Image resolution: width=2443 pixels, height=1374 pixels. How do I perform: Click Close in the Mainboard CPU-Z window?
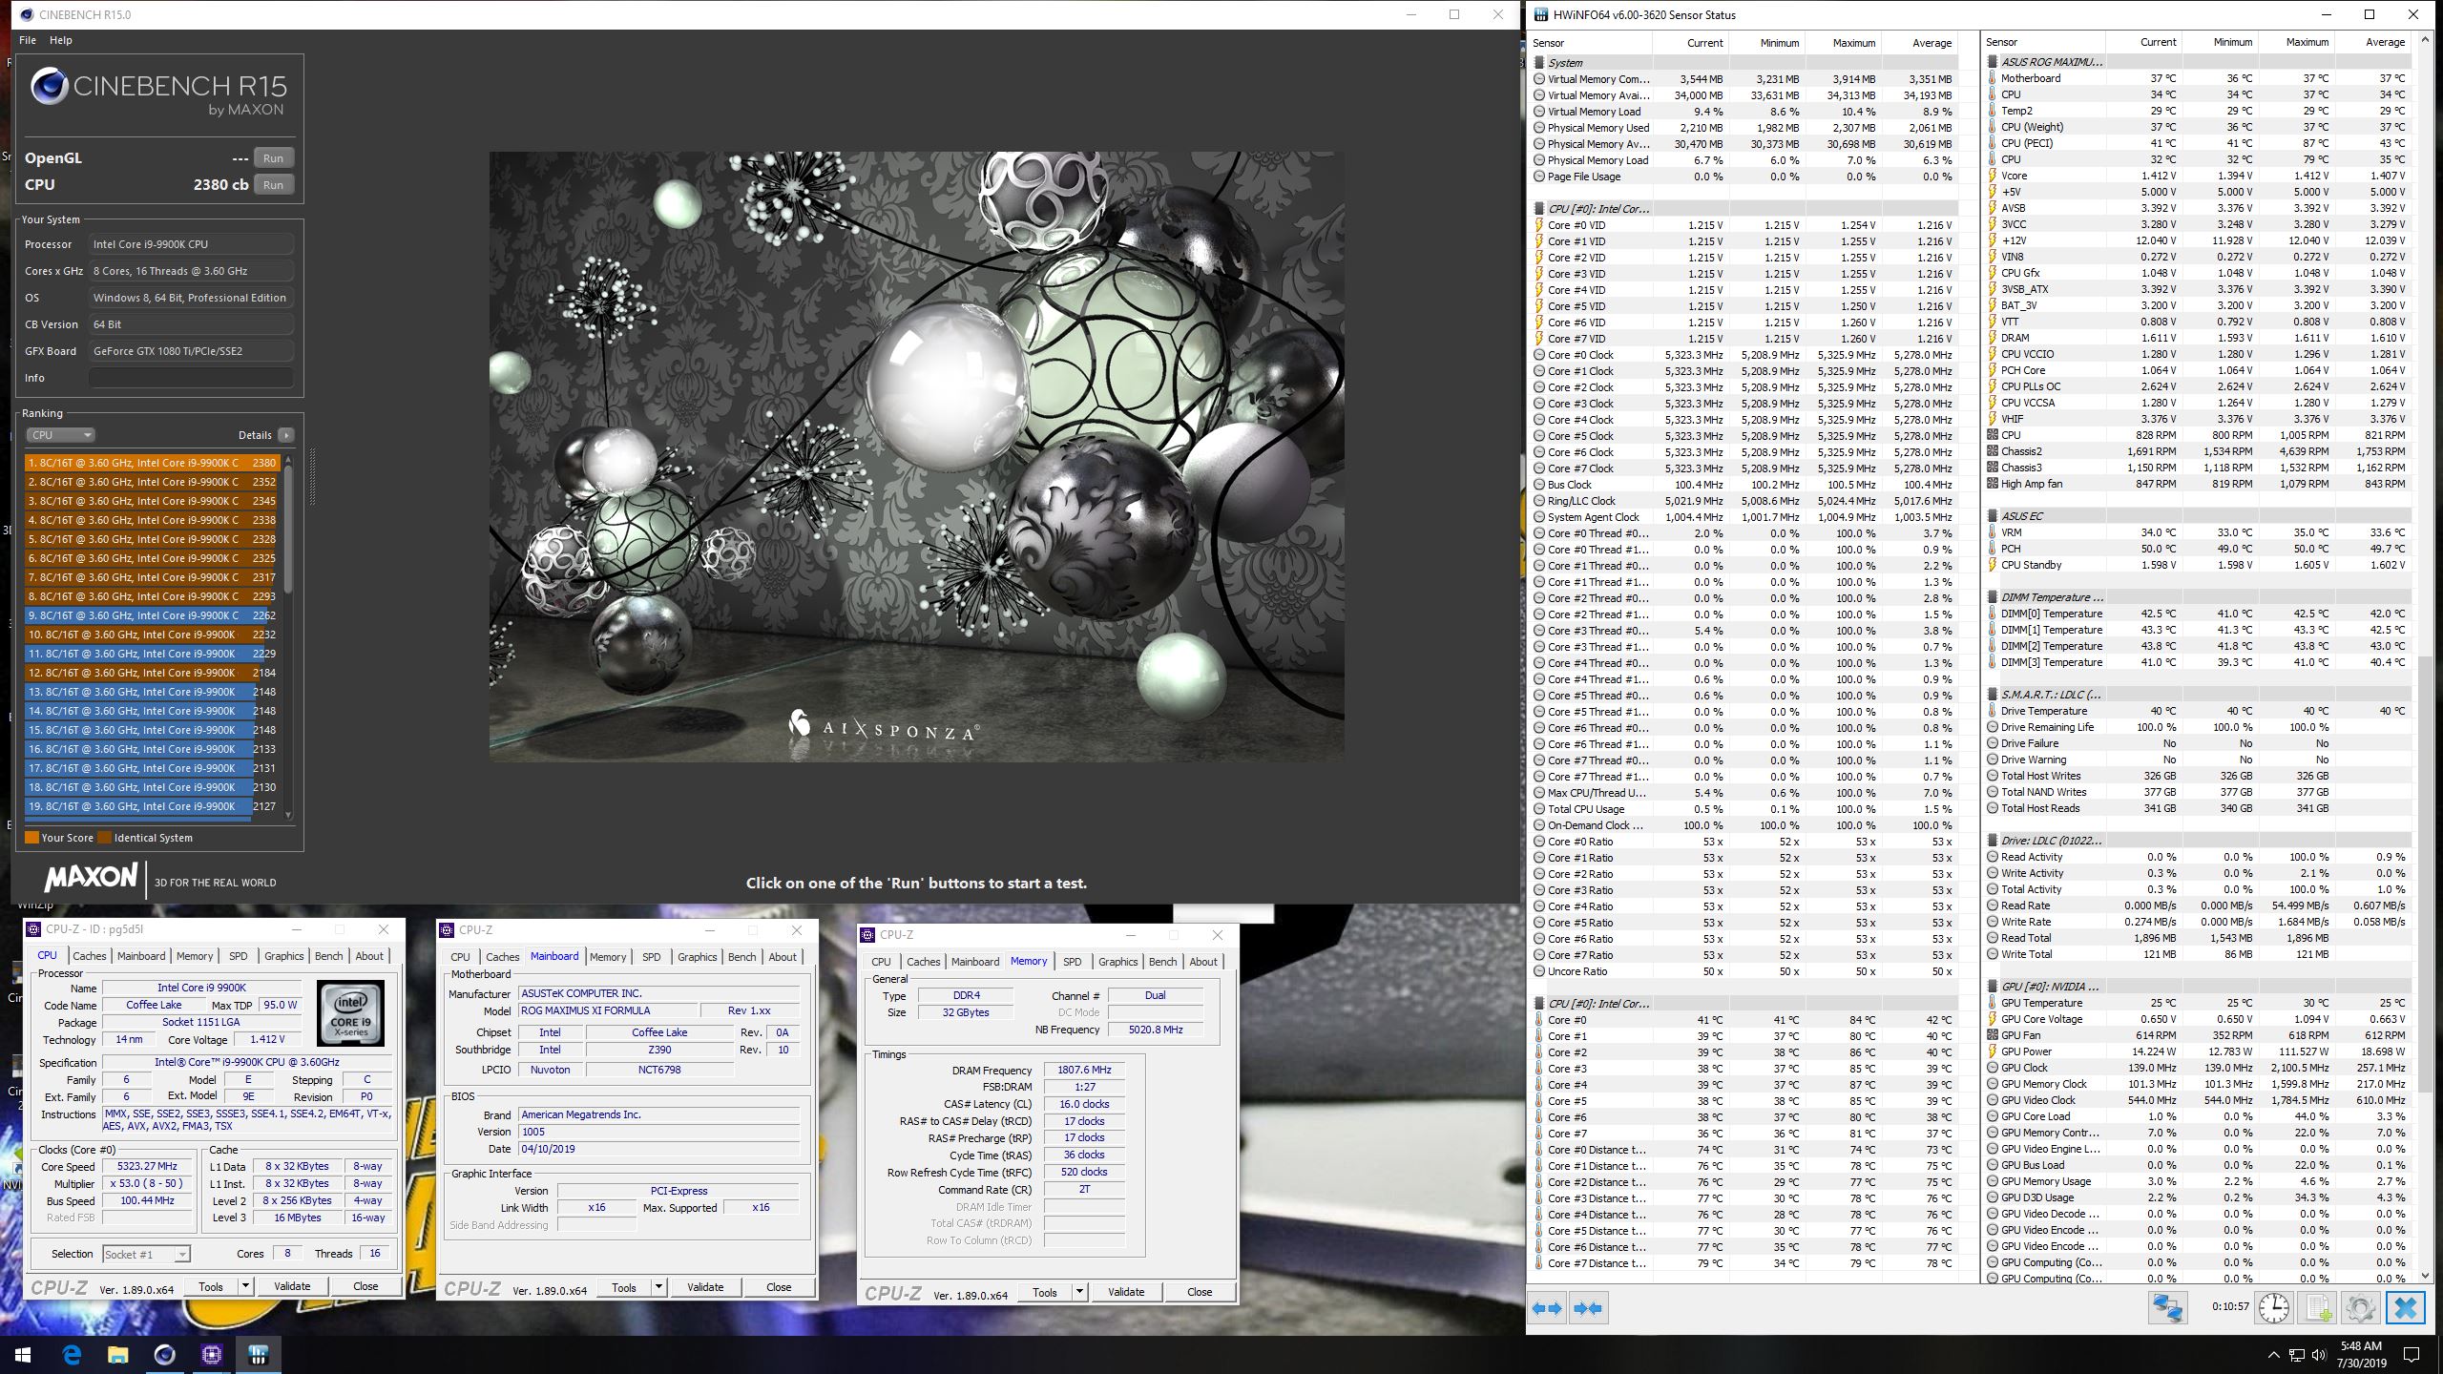(779, 1287)
